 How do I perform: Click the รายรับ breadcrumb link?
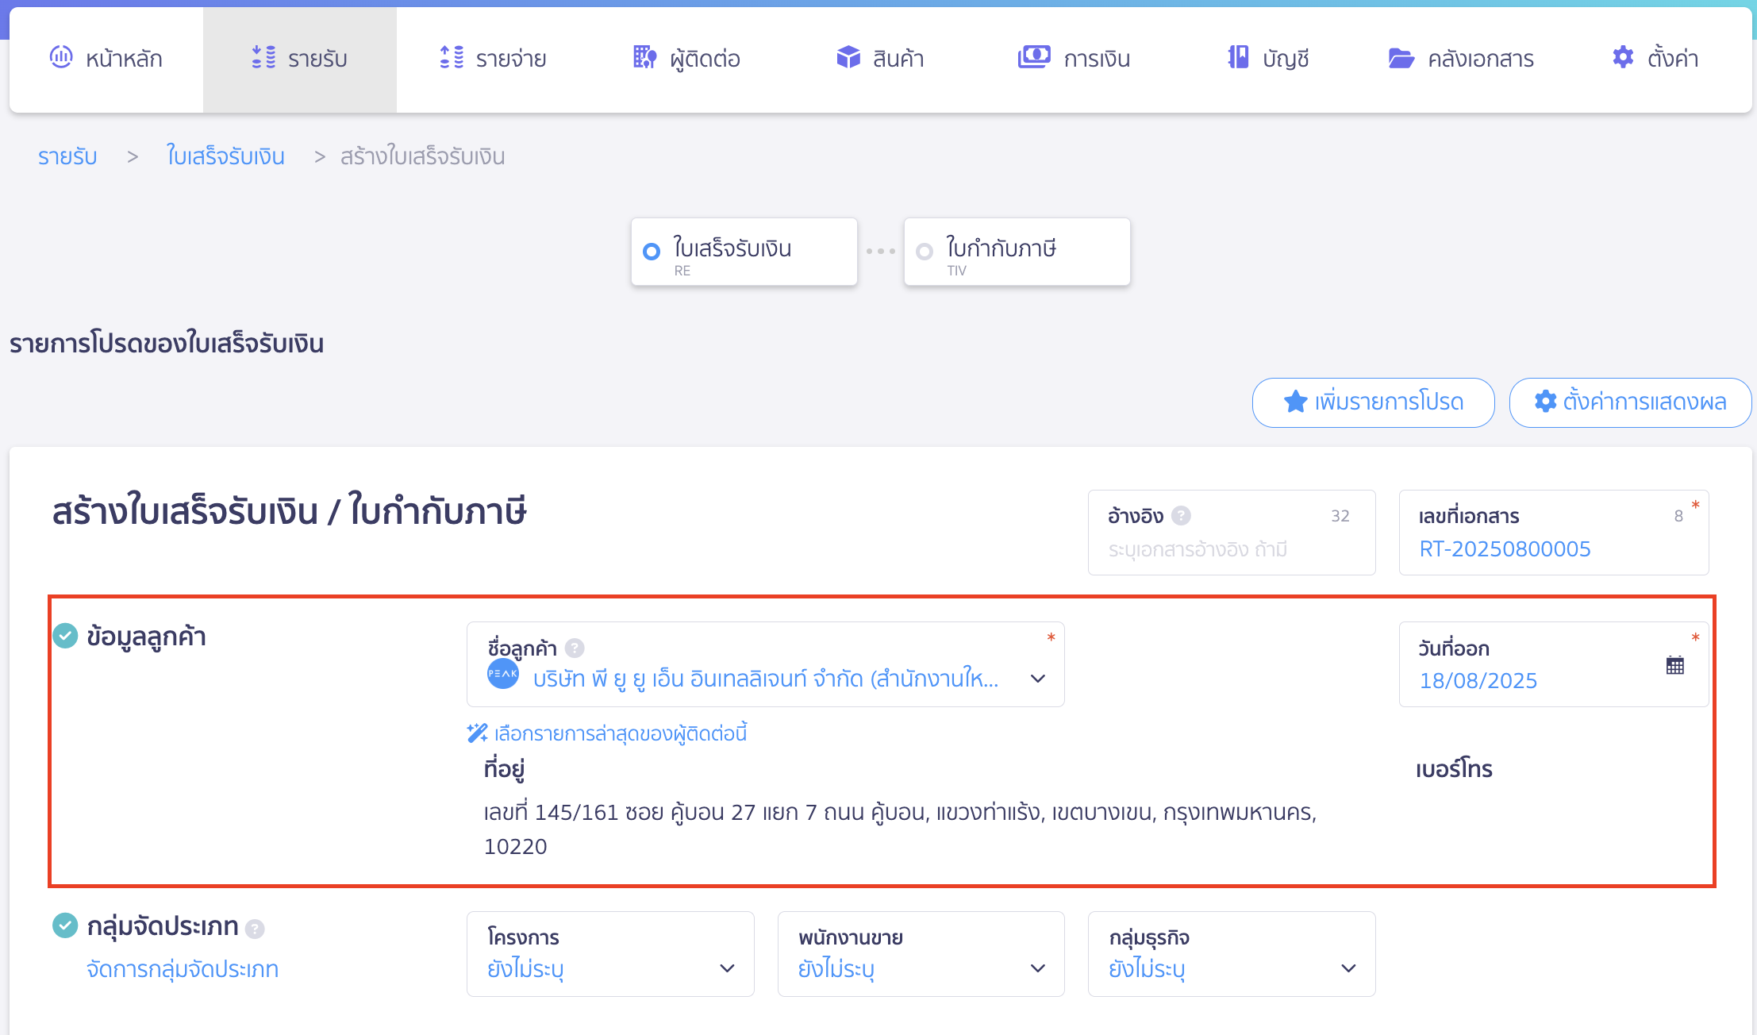[x=67, y=156]
